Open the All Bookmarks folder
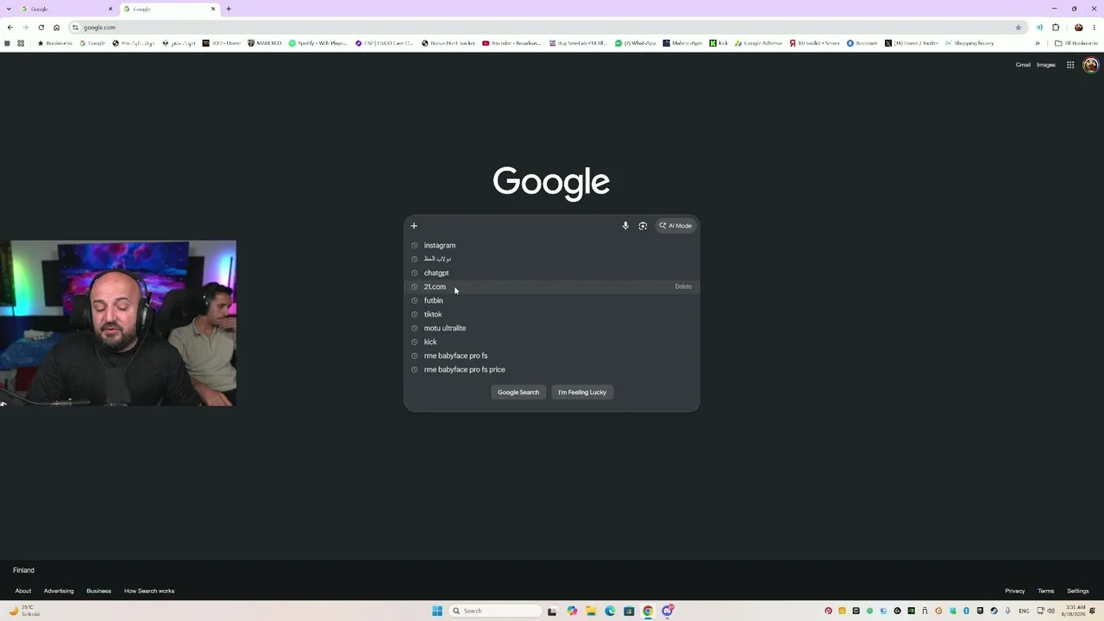Screen dimensions: 1104x621 click(1076, 43)
